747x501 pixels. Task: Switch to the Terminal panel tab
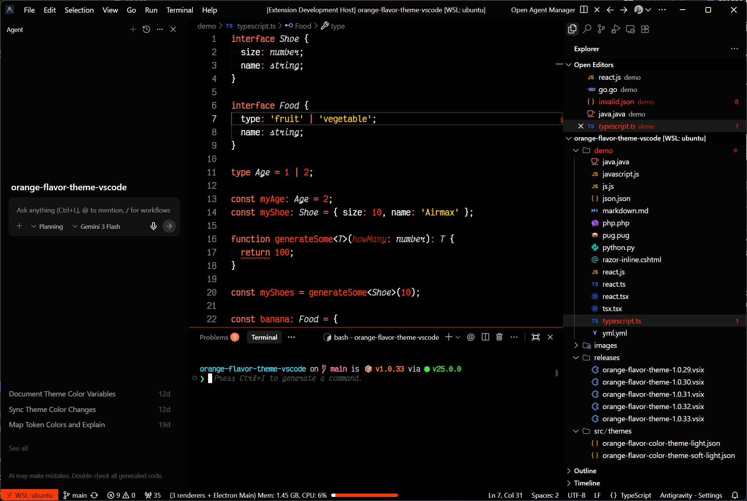tap(264, 337)
